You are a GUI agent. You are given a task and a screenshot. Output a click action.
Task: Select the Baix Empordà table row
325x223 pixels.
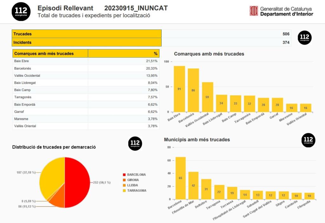pos(86,105)
